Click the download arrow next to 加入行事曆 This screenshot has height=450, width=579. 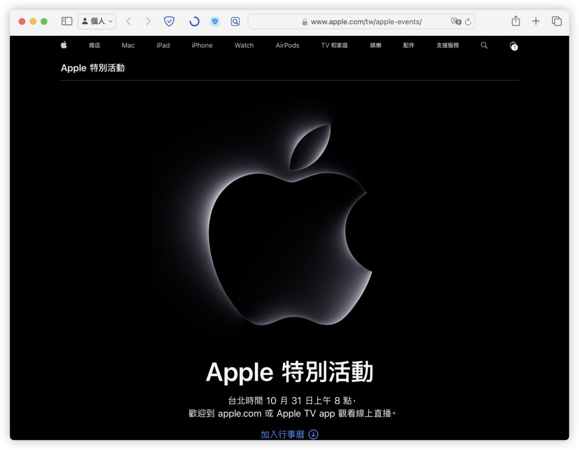click(314, 435)
